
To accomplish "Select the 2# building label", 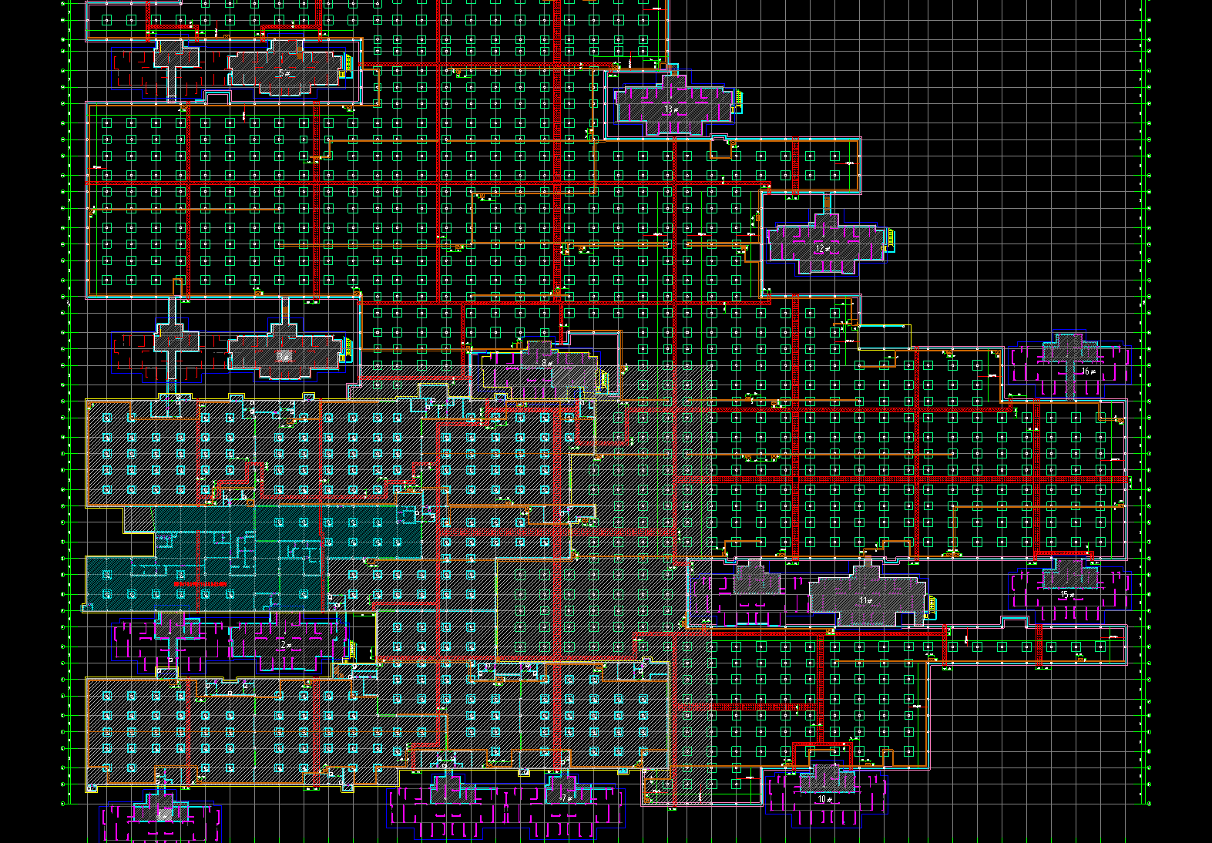I will (x=284, y=645).
